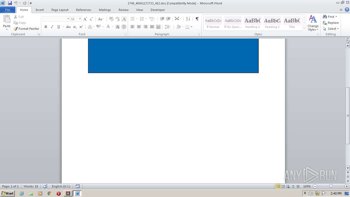Switch to the Page Layout tab
The width and height of the screenshot is (350, 197).
pyautogui.click(x=60, y=10)
